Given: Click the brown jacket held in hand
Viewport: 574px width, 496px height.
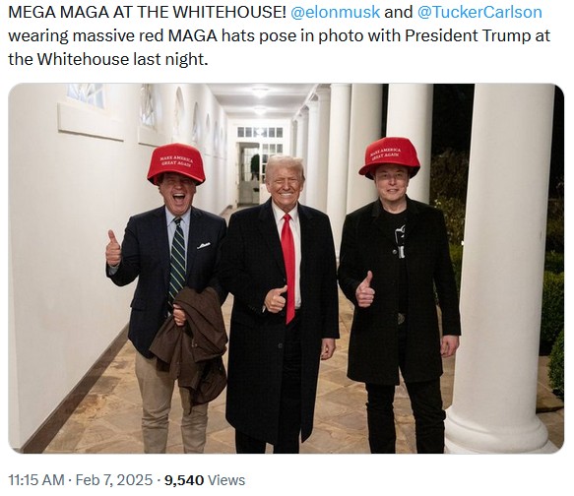Looking at the screenshot, I should [189, 346].
